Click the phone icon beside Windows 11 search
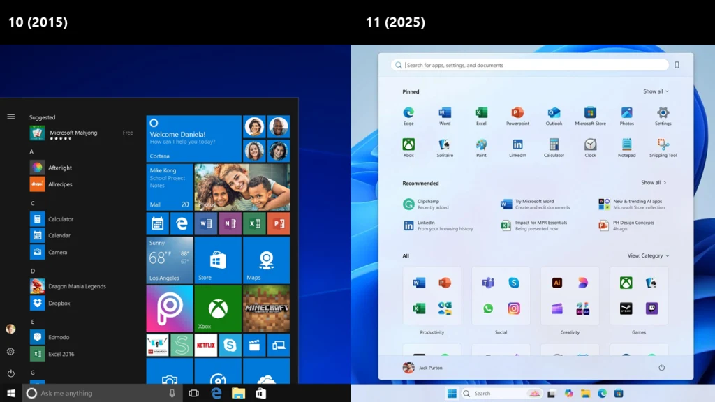This screenshot has height=402, width=715. click(677, 65)
